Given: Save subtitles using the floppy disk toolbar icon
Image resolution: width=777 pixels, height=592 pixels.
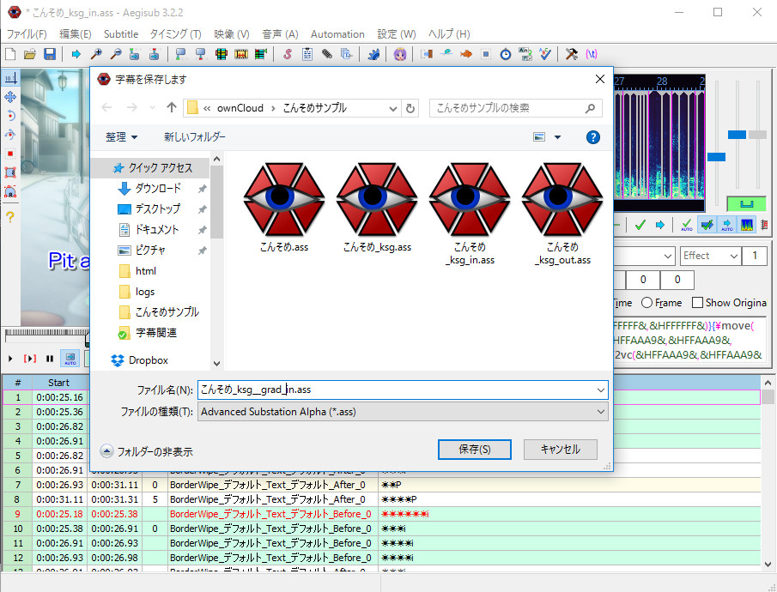Looking at the screenshot, I should [50, 54].
